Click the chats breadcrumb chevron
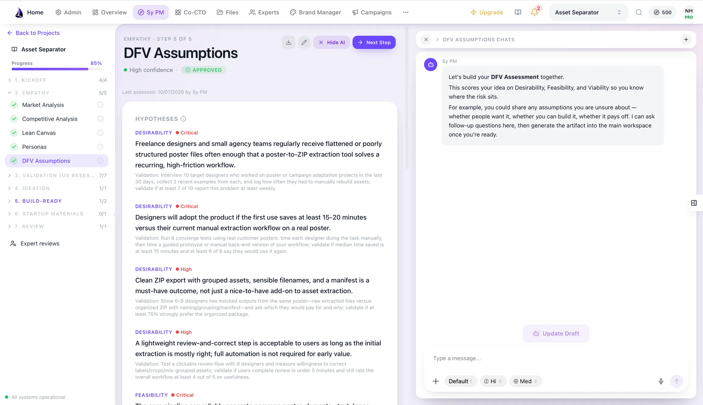The height and width of the screenshot is (405, 703). pyautogui.click(x=437, y=39)
